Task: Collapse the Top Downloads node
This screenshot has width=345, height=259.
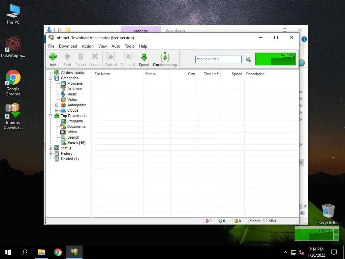Action: coord(51,116)
